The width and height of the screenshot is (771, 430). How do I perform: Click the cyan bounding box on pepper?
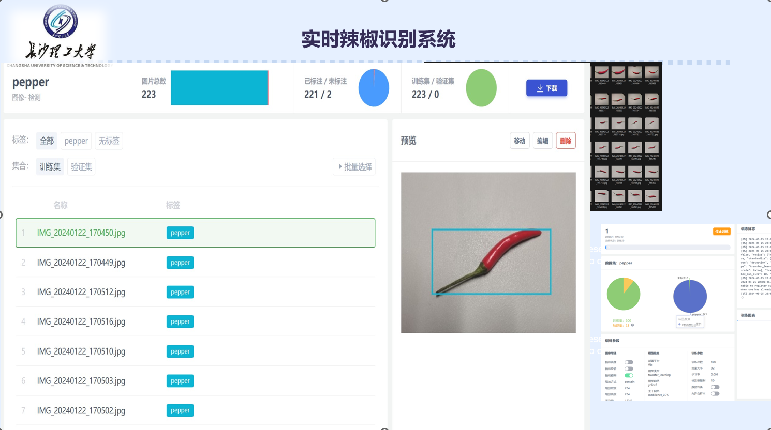point(492,262)
